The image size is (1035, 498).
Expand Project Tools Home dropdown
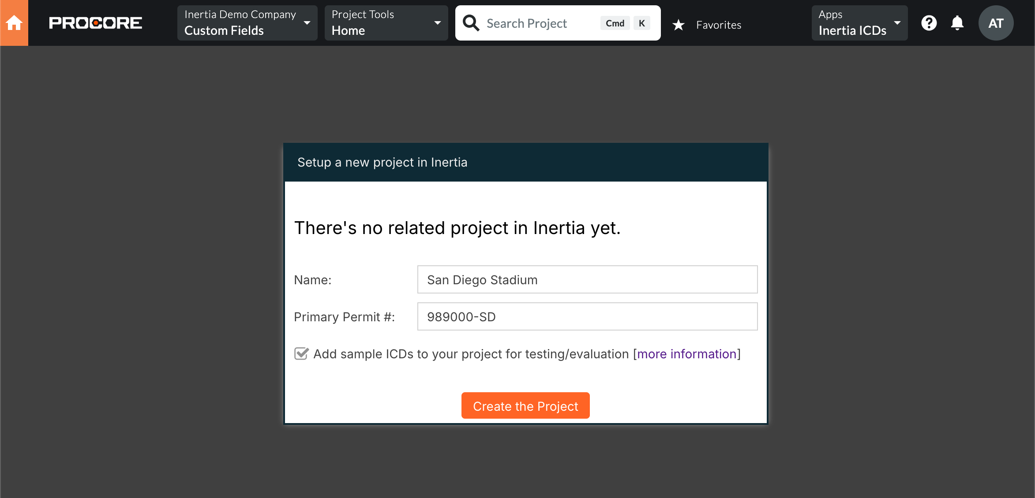(x=386, y=23)
